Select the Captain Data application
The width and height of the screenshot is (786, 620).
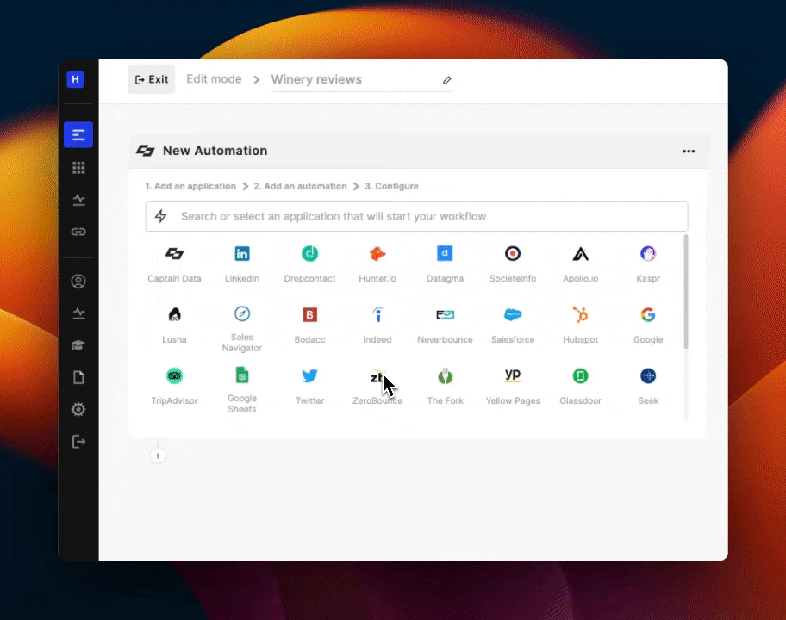tap(174, 264)
